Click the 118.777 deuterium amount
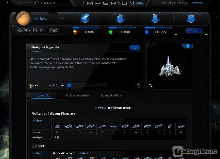 coord(161,32)
